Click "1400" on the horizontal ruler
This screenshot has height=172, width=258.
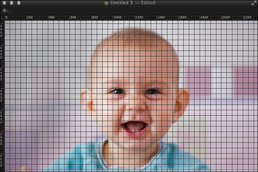tap(161, 18)
